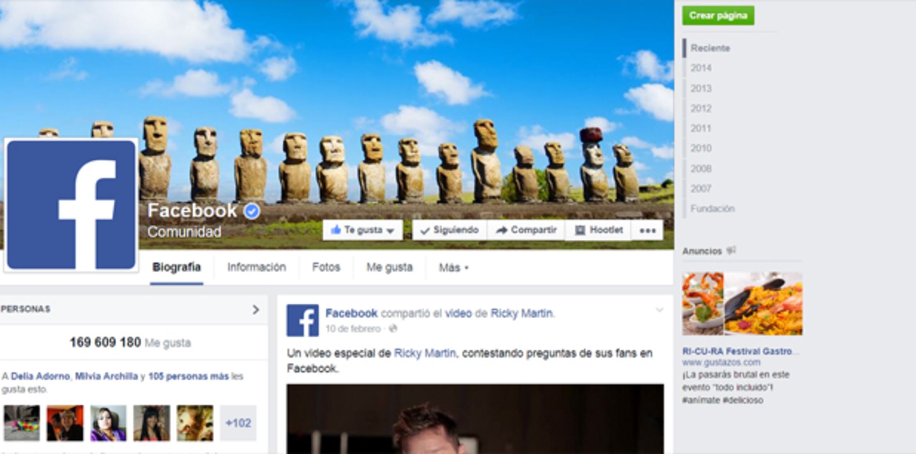Select 2011 in the timeline list
This screenshot has height=454, width=916.
point(701,128)
